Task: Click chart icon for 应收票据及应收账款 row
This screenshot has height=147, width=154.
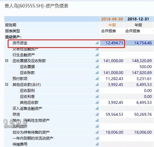Action: (x=97, y=61)
